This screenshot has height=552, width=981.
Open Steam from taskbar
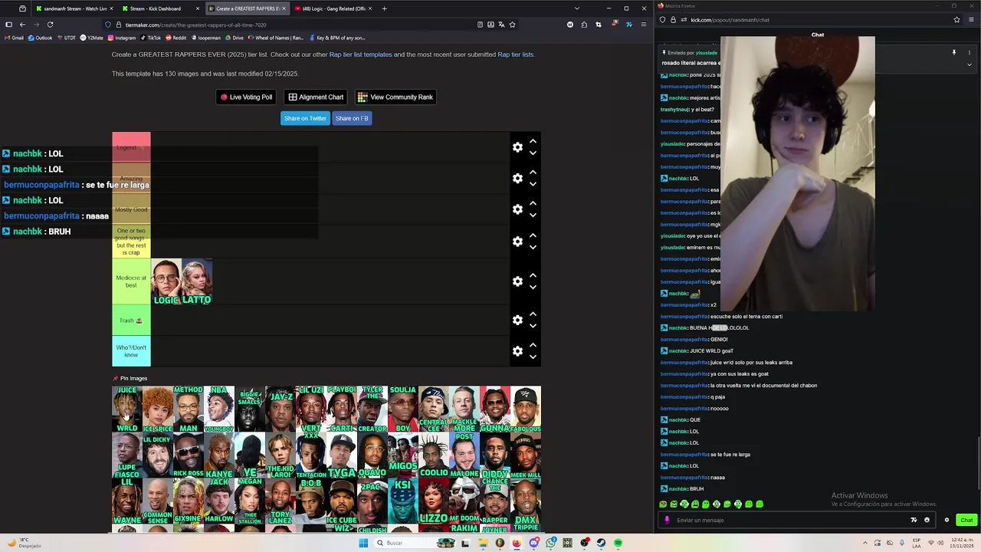pos(601,543)
